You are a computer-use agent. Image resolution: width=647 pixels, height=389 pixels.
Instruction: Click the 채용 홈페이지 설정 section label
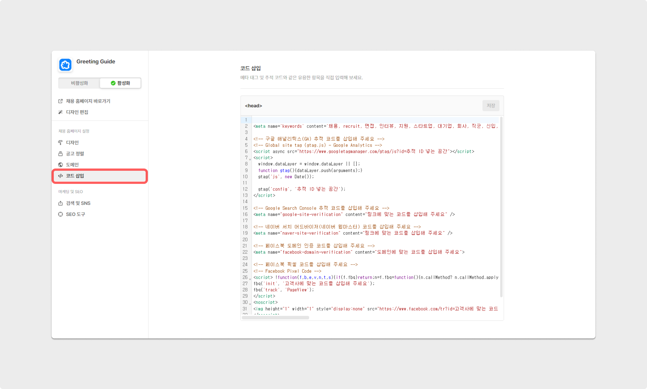tap(74, 131)
